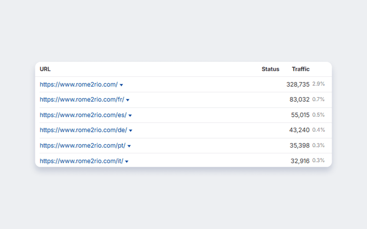
Task: Expand dropdown arrow next to rome2rio.com/ root URL
Action: click(121, 85)
